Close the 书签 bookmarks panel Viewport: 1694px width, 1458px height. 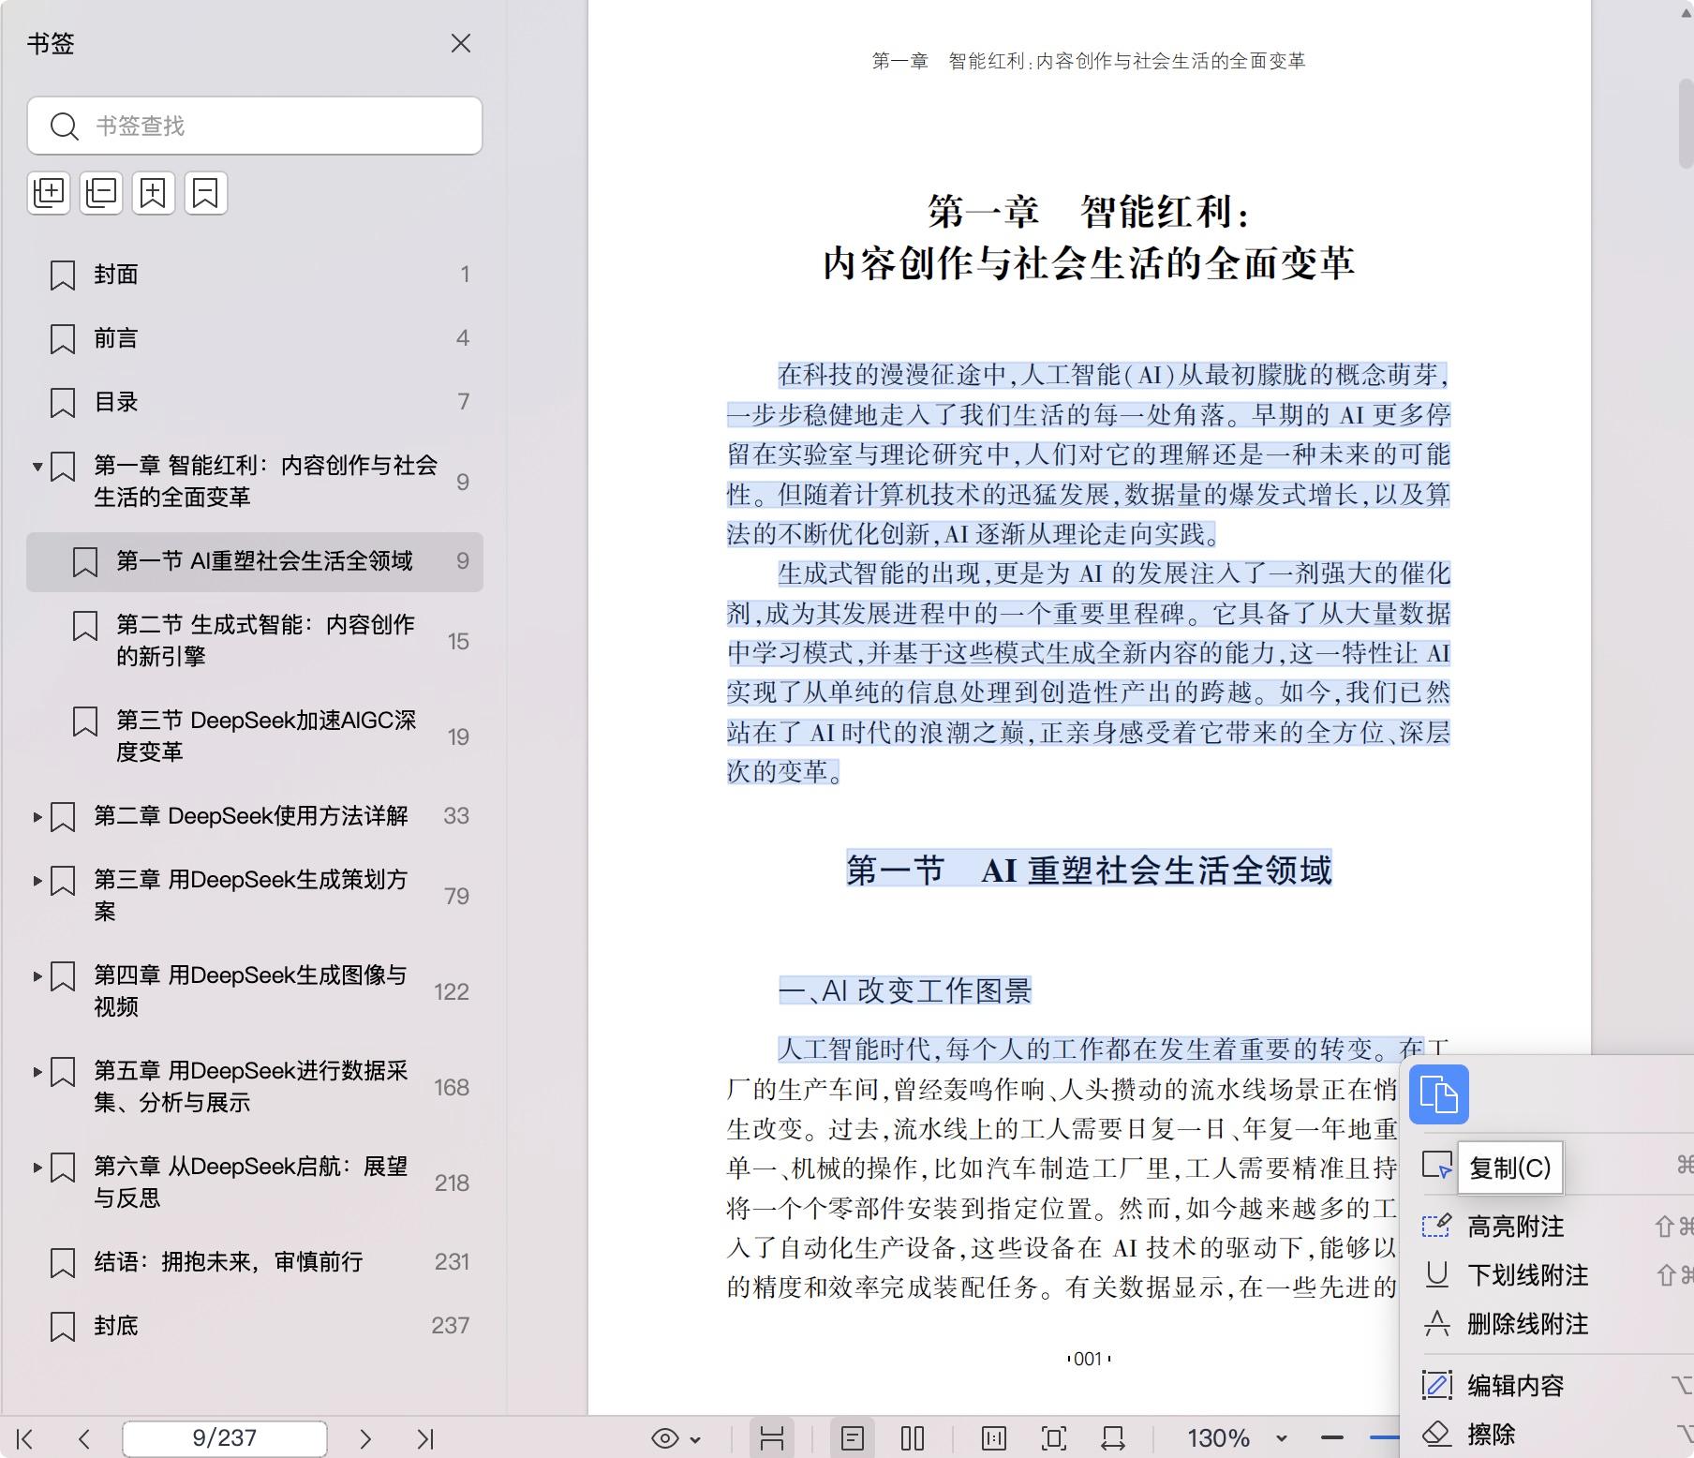click(460, 43)
